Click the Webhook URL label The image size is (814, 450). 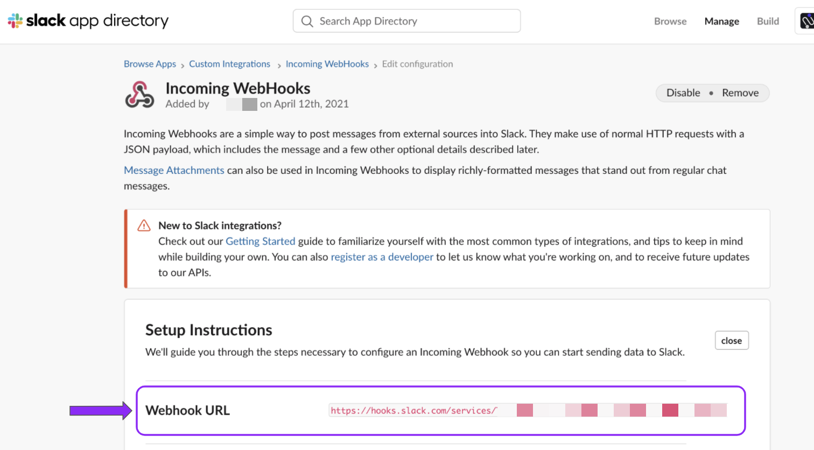point(187,410)
